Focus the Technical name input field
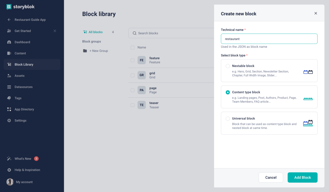Screen dimensions: 329x192 coord(269,39)
